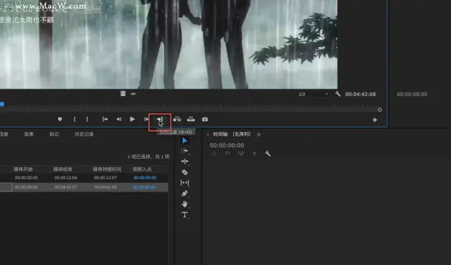Export frame with camera icon
Screen dimensions: 451x265
[205, 119]
